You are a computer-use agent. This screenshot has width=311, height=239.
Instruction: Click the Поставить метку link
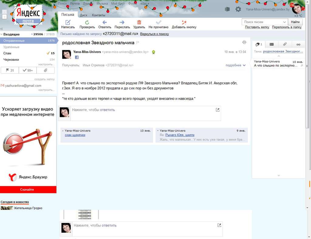pos(257,27)
